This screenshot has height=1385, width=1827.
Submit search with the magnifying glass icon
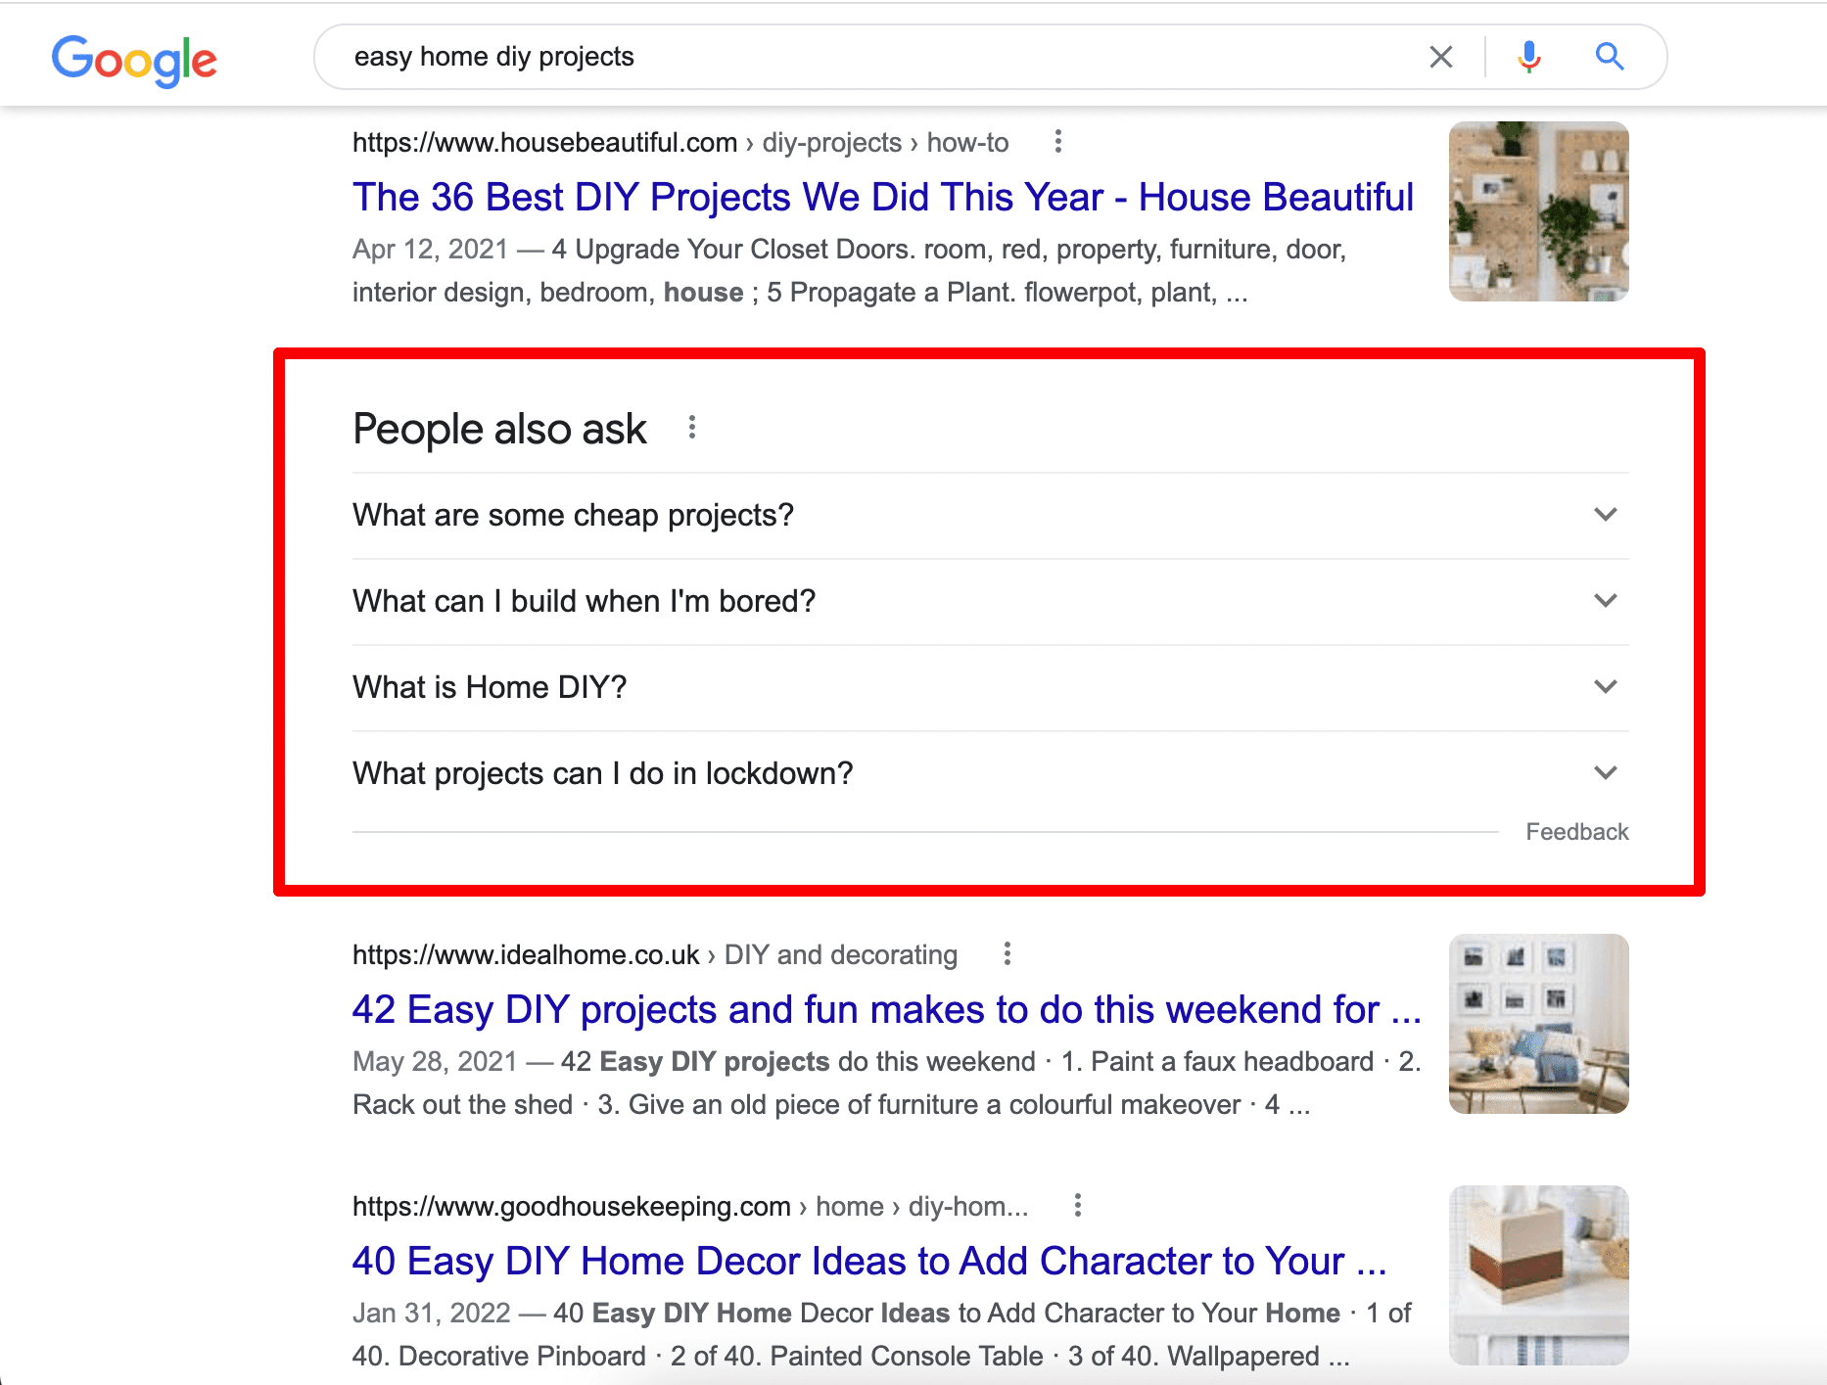coord(1610,57)
